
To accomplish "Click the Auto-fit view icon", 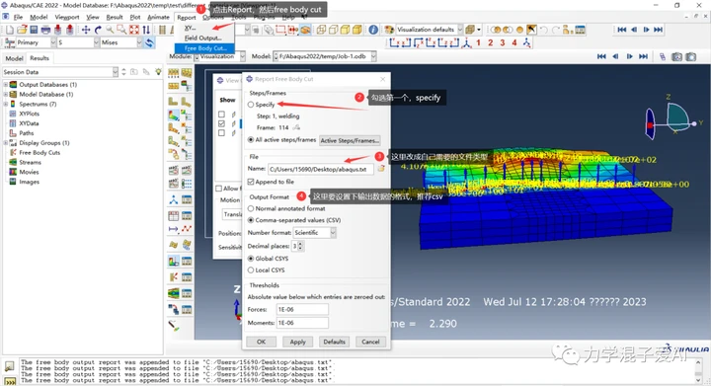I will 134,30.
